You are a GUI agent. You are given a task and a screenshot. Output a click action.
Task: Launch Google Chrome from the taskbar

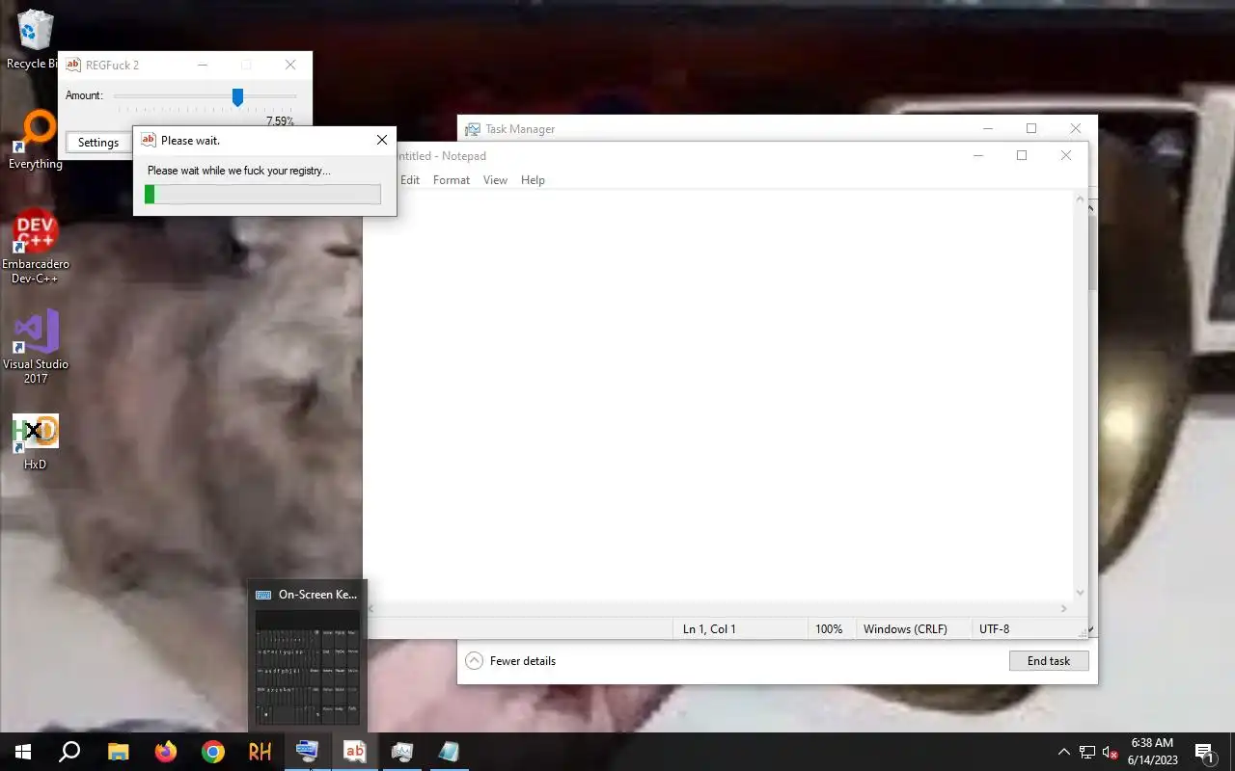(213, 752)
